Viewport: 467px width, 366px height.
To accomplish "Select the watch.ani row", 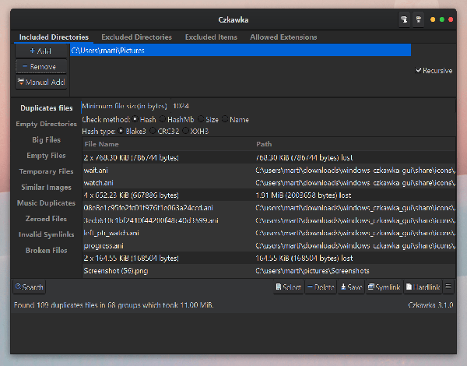I will coord(269,183).
